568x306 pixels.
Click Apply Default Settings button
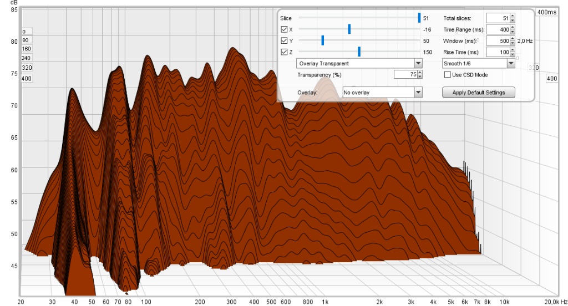[x=479, y=93]
